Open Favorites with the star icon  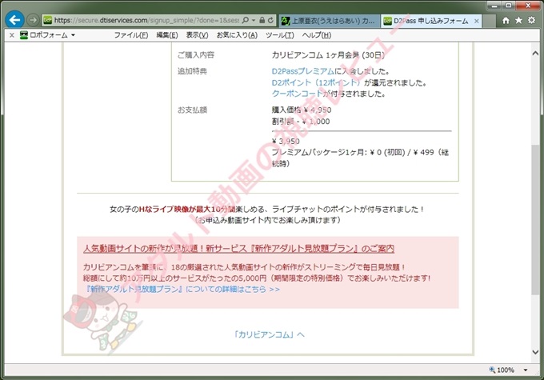[x=518, y=20]
